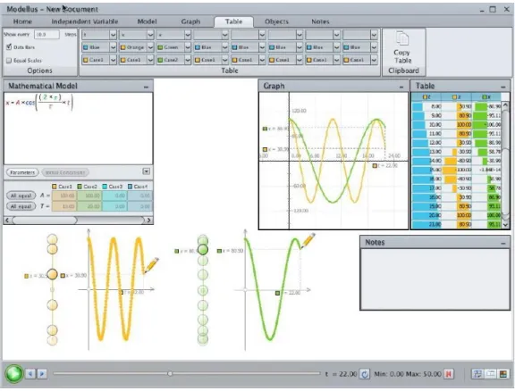Image resolution: width=515 pixels, height=391 pixels.
Task: Click the colorful layout icon in bottom-right corner
Action: pos(502,374)
